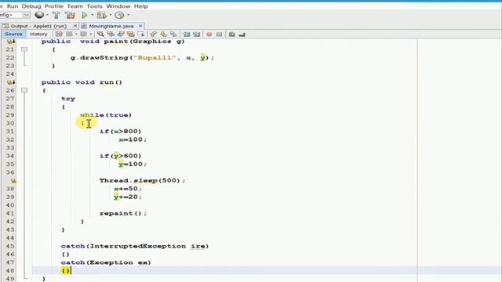This screenshot has height=282, width=502.
Task: Toggle Bookmark on the current line
Action: click(x=173, y=34)
